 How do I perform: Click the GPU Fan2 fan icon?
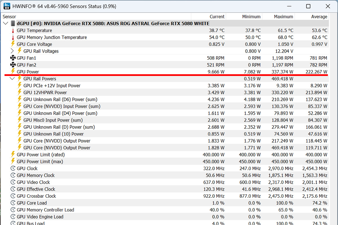(13, 65)
